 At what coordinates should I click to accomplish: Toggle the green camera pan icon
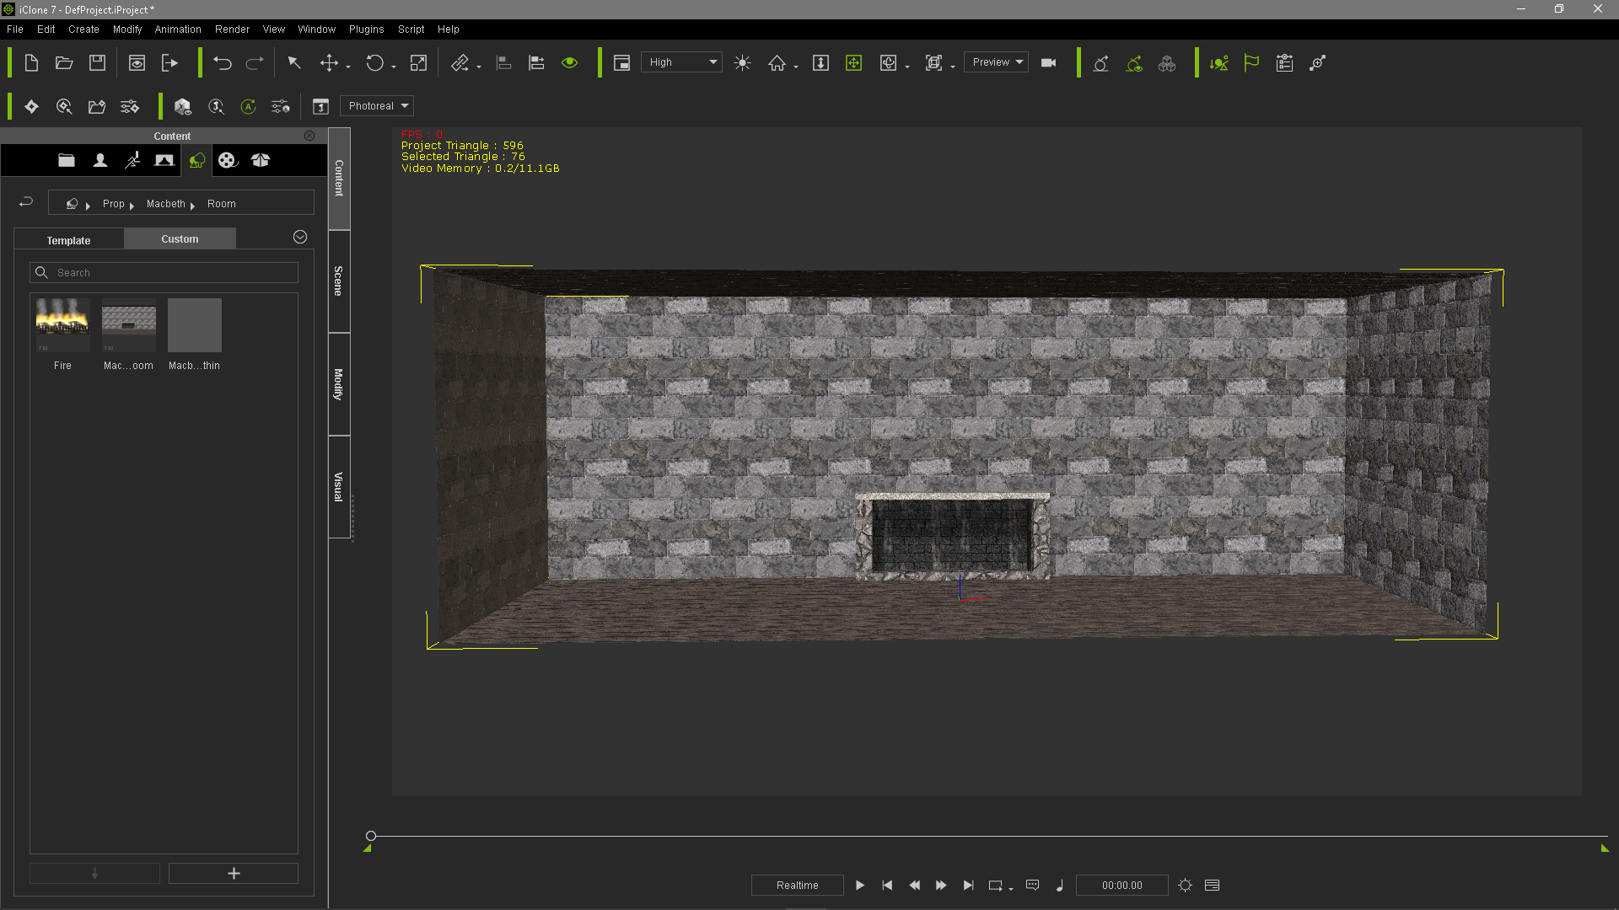point(853,63)
